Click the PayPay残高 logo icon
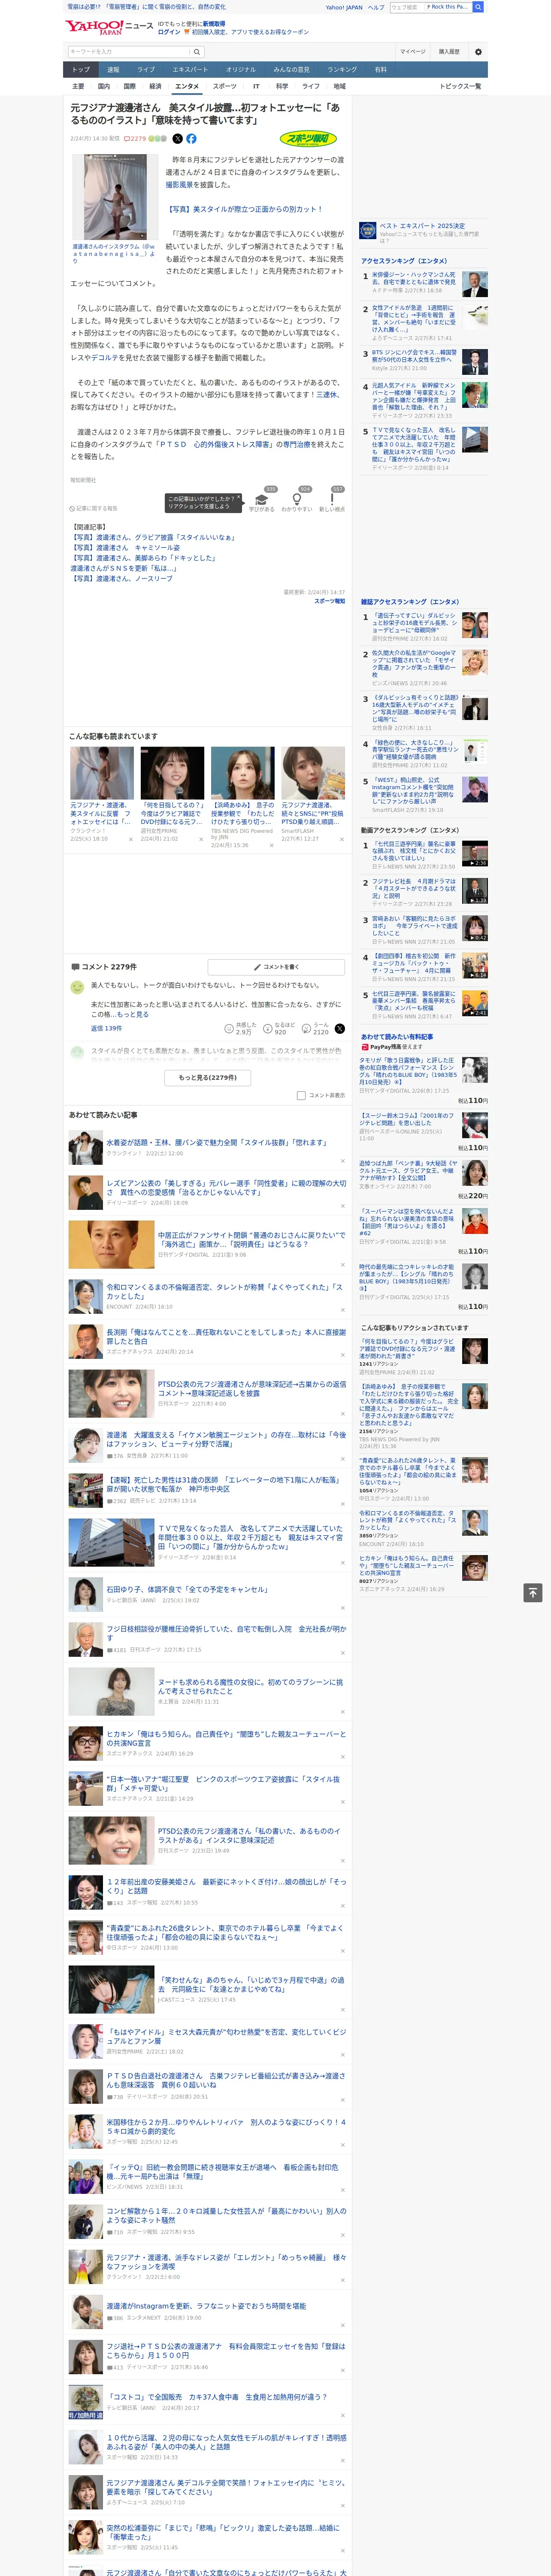This screenshot has width=551, height=2576. 365,1047
